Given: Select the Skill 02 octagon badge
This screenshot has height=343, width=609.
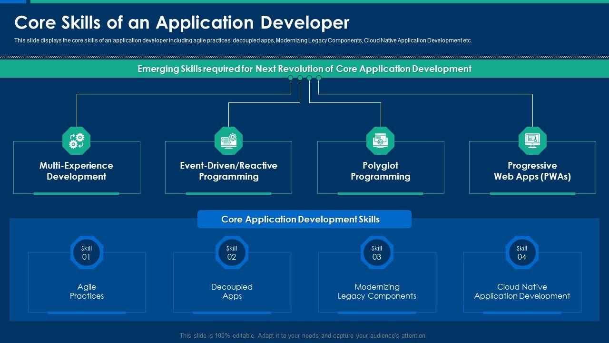Looking at the screenshot, I should pos(232,252).
